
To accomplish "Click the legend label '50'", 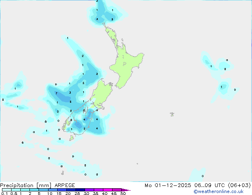I will pyautogui.click(x=123, y=193).
